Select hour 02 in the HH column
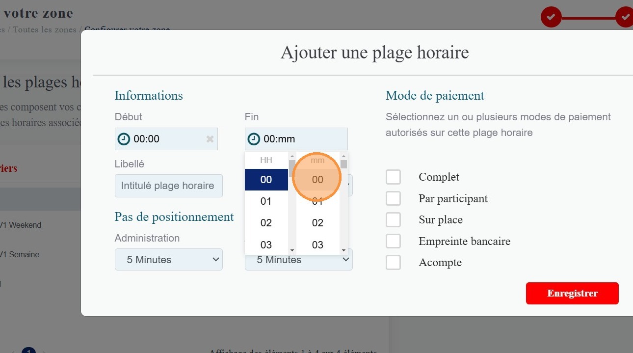The width and height of the screenshot is (633, 353). tap(266, 223)
